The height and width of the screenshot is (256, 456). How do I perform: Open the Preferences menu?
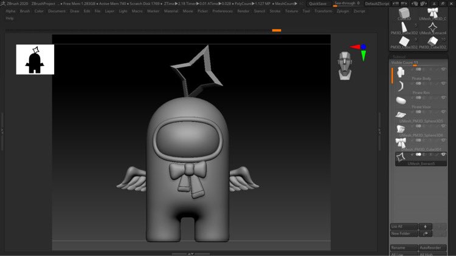tap(223, 11)
